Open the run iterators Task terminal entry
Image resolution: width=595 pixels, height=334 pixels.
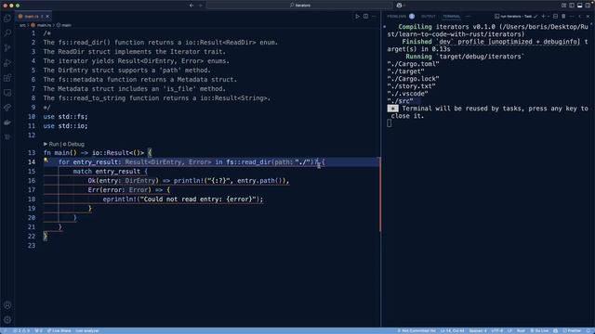[516, 17]
